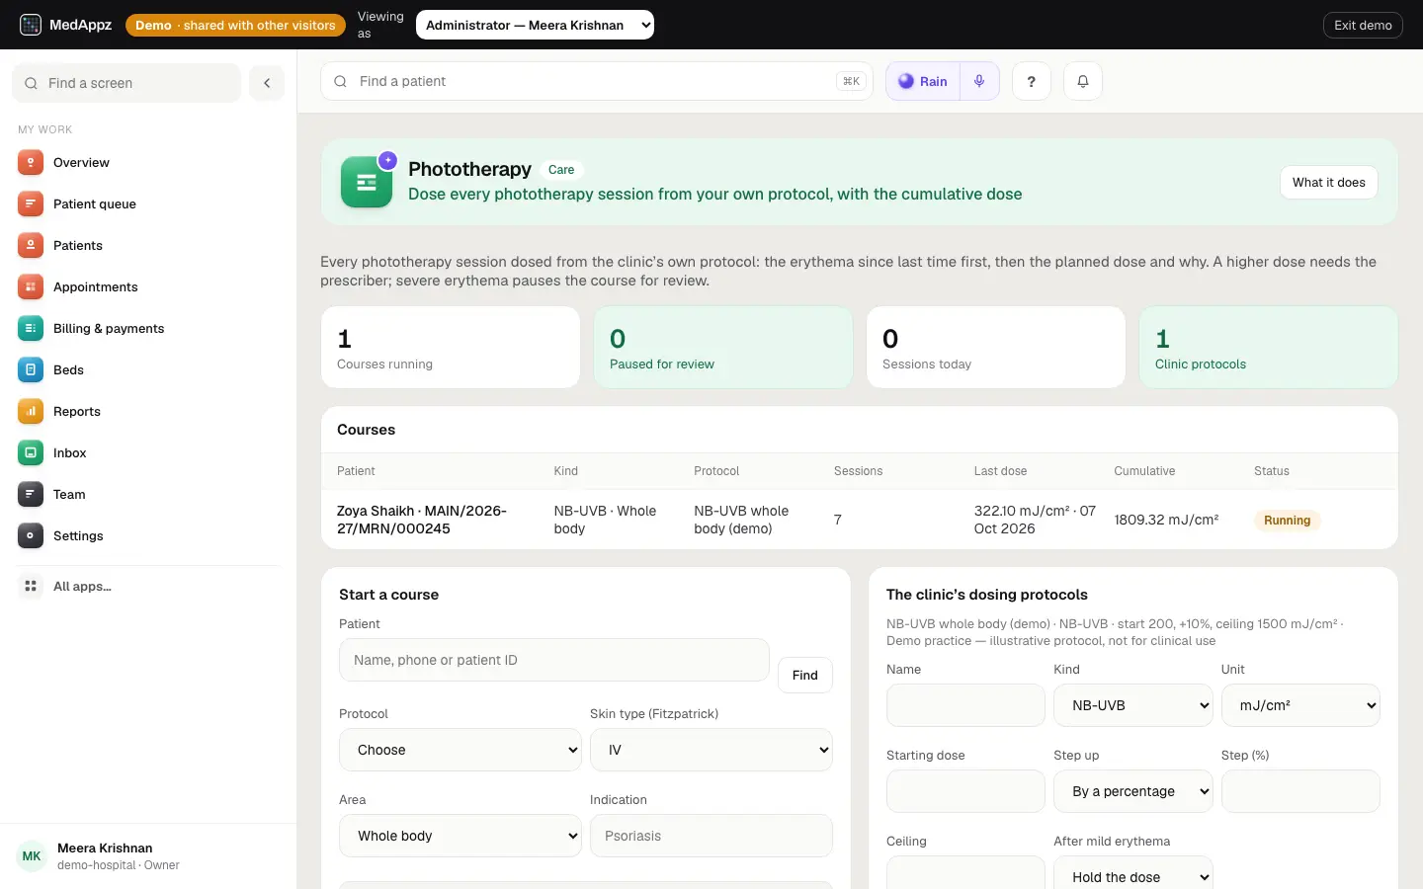Select the Clinic protocols card
Screen dimensions: 1423x889
coord(1269,347)
